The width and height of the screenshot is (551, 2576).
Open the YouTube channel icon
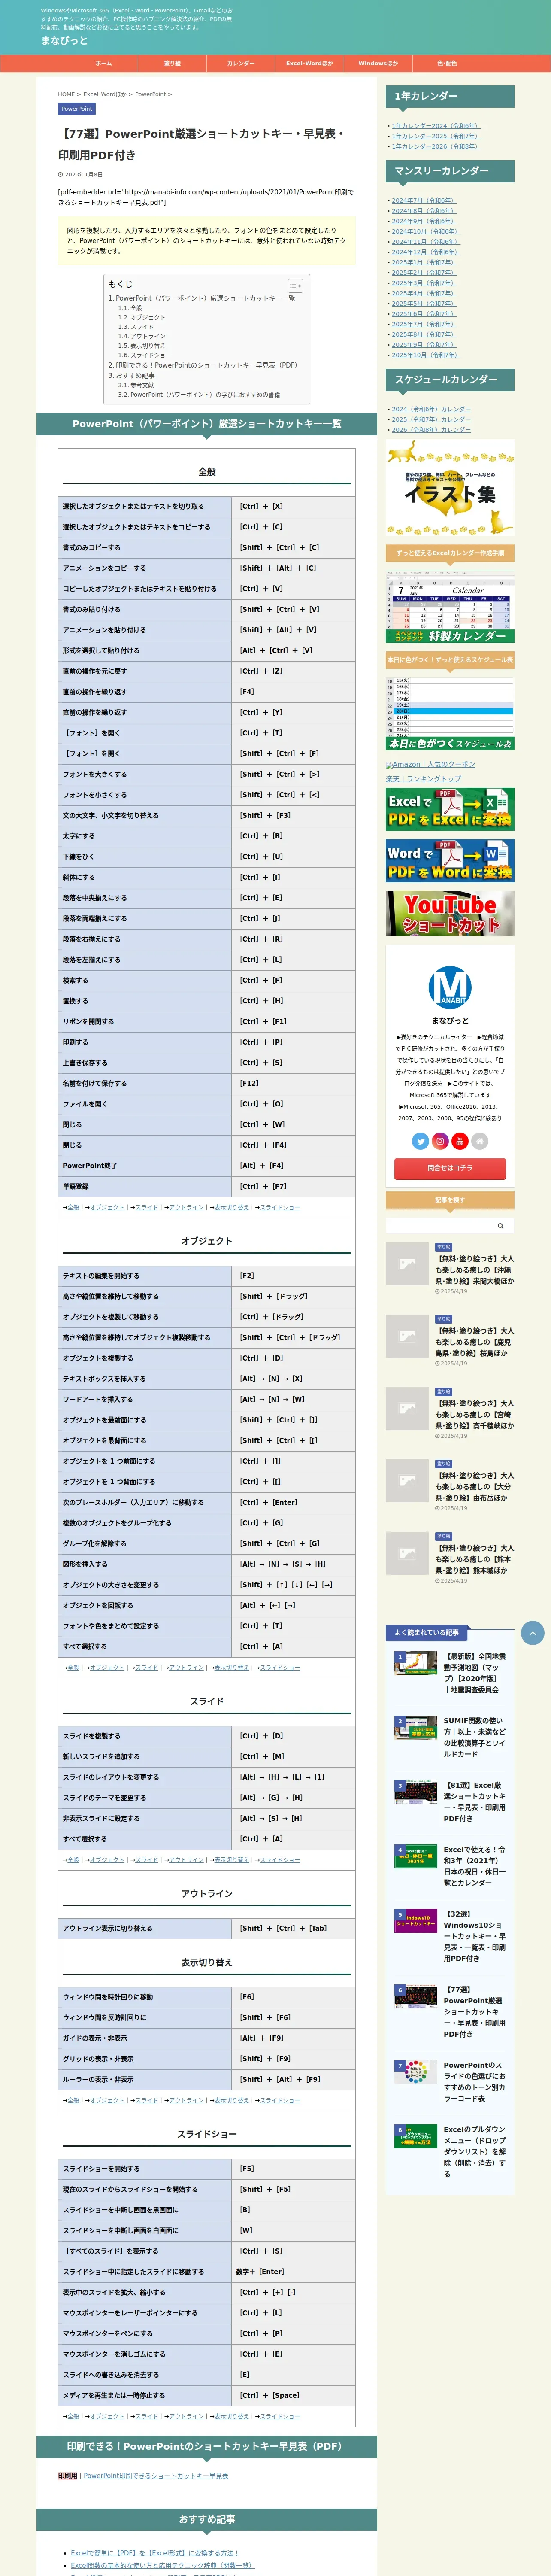pos(460,1141)
